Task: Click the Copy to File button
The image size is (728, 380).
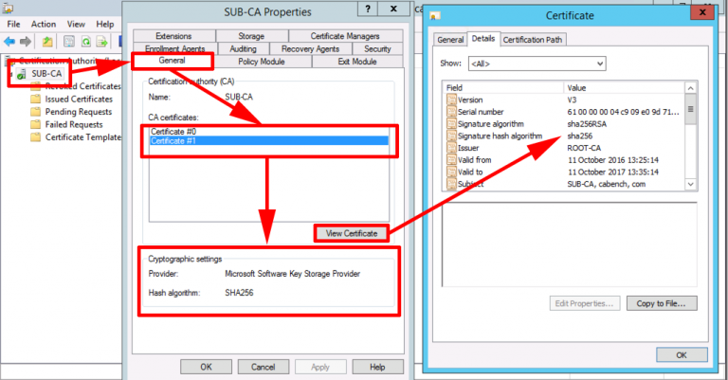Action: [662, 303]
